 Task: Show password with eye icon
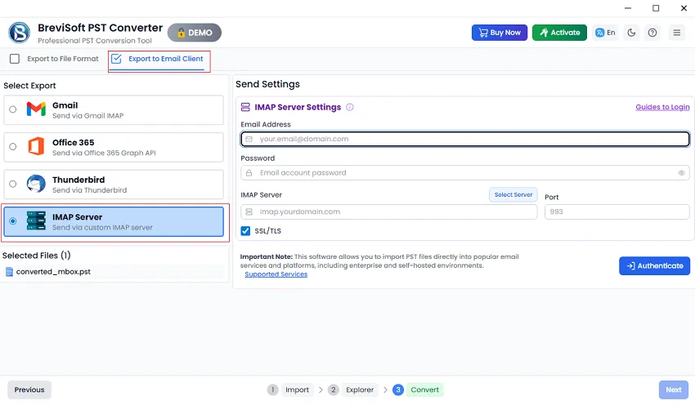coord(681,172)
